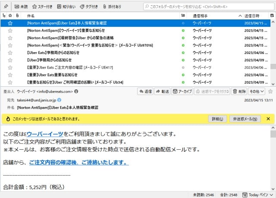The image size is (276, 198).
Task: Open the ウーバーイーツ link in message body
Action: (x=45, y=134)
